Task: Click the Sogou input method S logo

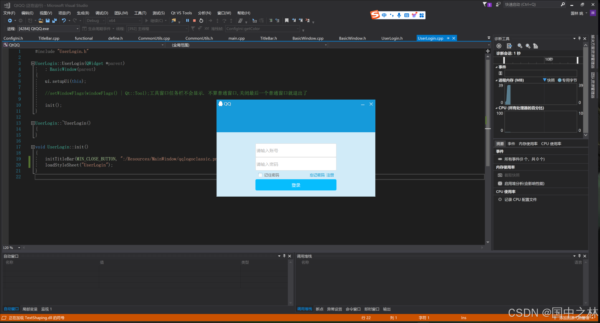Action: click(375, 15)
